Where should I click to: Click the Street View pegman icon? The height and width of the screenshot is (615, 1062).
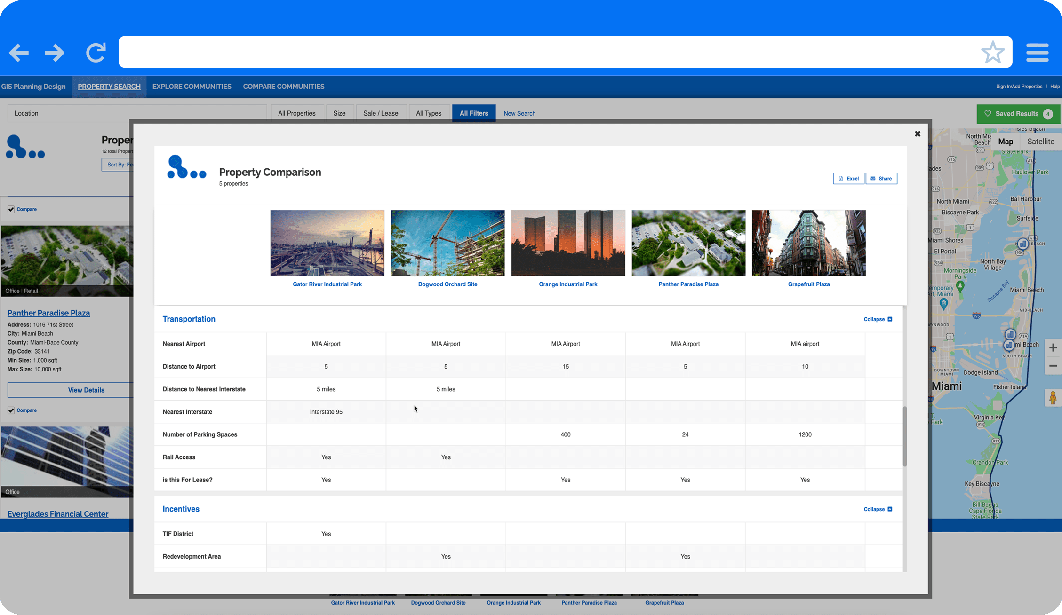(x=1053, y=398)
